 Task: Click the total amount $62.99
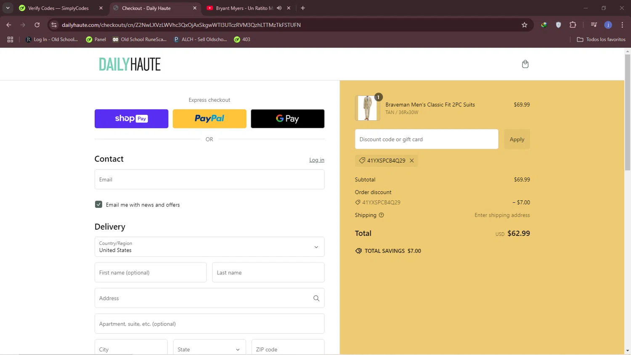[x=519, y=233]
